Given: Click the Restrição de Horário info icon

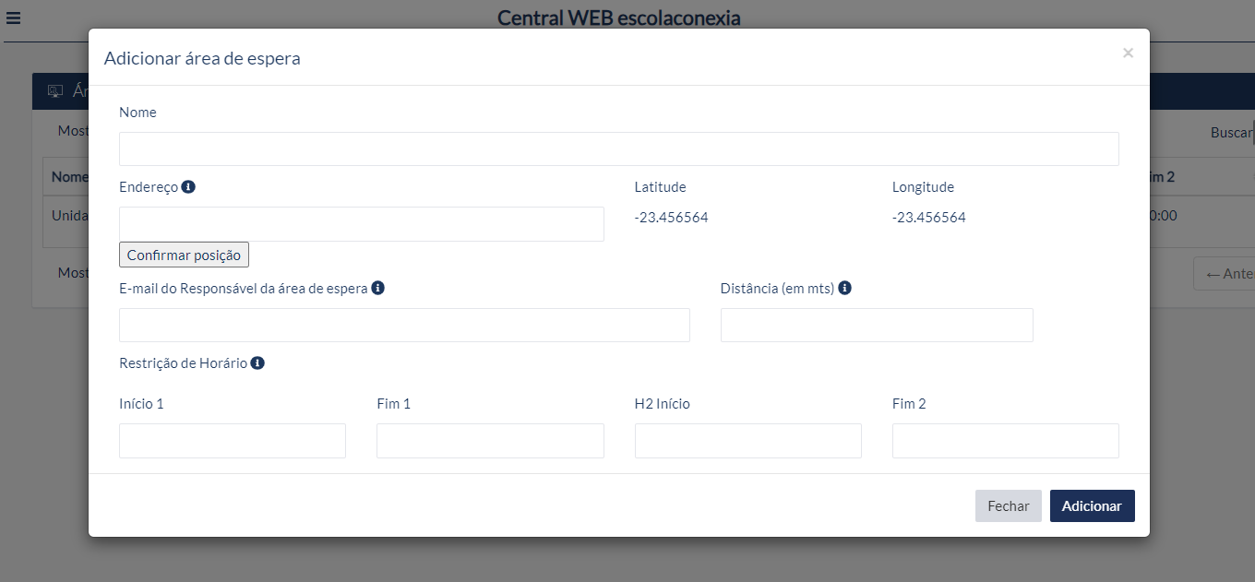Looking at the screenshot, I should click(257, 363).
